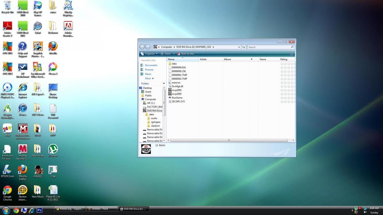This screenshot has height=215, width=383.
Task: Select the stadium folder in the tree
Action: pos(155,126)
